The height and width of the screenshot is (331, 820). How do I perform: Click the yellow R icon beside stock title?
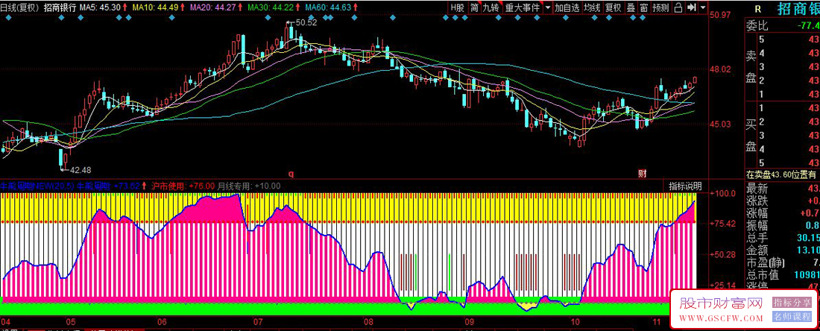point(758,8)
